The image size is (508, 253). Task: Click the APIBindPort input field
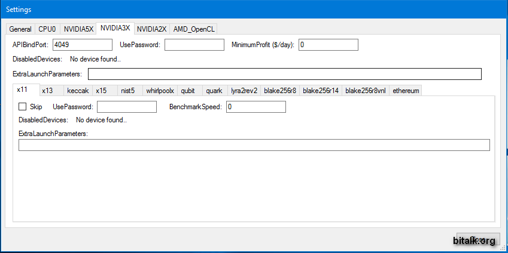tap(83, 45)
